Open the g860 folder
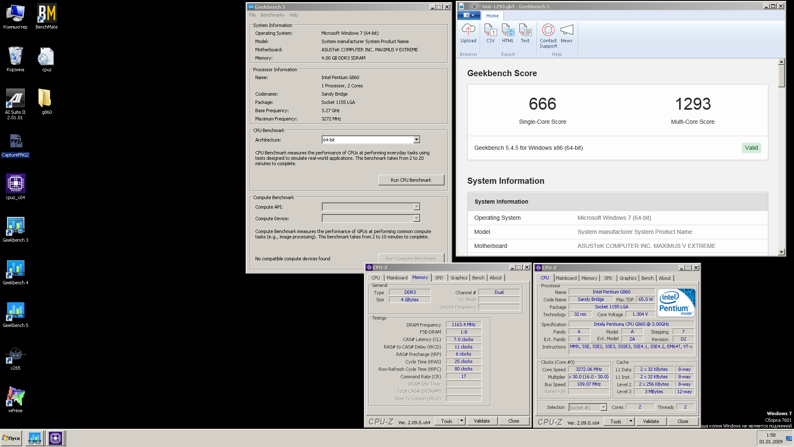Image resolution: width=794 pixels, height=447 pixels. [x=47, y=102]
